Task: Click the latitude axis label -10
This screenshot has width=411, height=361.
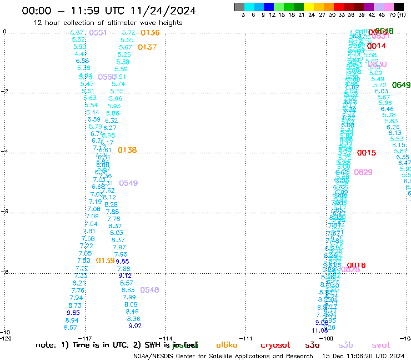Action: 5,333
